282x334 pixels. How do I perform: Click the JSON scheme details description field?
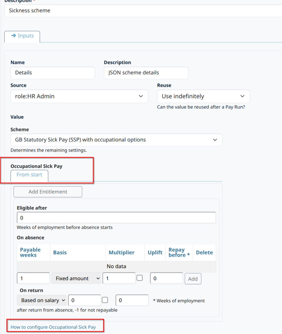(146, 73)
